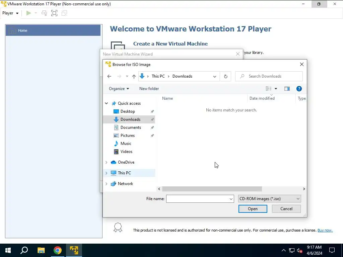Expand the Network tree node
Image resolution: width=343 pixels, height=257 pixels.
(x=106, y=184)
